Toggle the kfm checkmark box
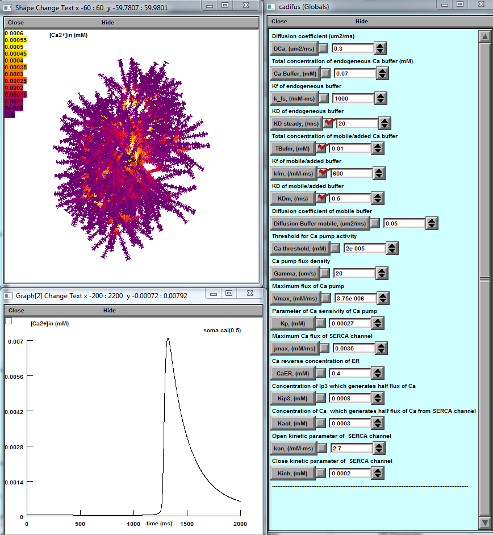 tap(324, 173)
